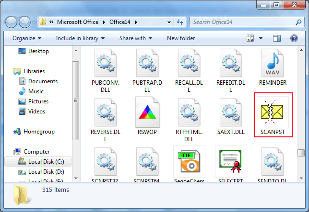Select the REFEDIT.DLL file icon
309x212 pixels.
231,63
